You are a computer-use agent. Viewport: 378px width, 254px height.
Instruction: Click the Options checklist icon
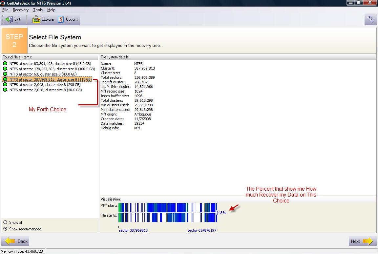coord(61,19)
